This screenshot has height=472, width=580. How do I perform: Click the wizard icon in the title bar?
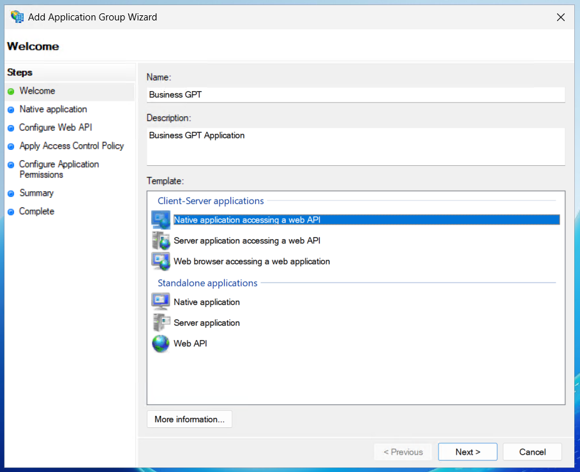(x=17, y=17)
